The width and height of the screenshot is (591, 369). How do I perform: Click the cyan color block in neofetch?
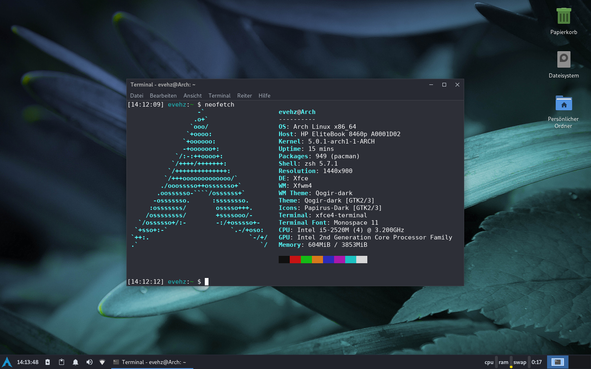(350, 260)
